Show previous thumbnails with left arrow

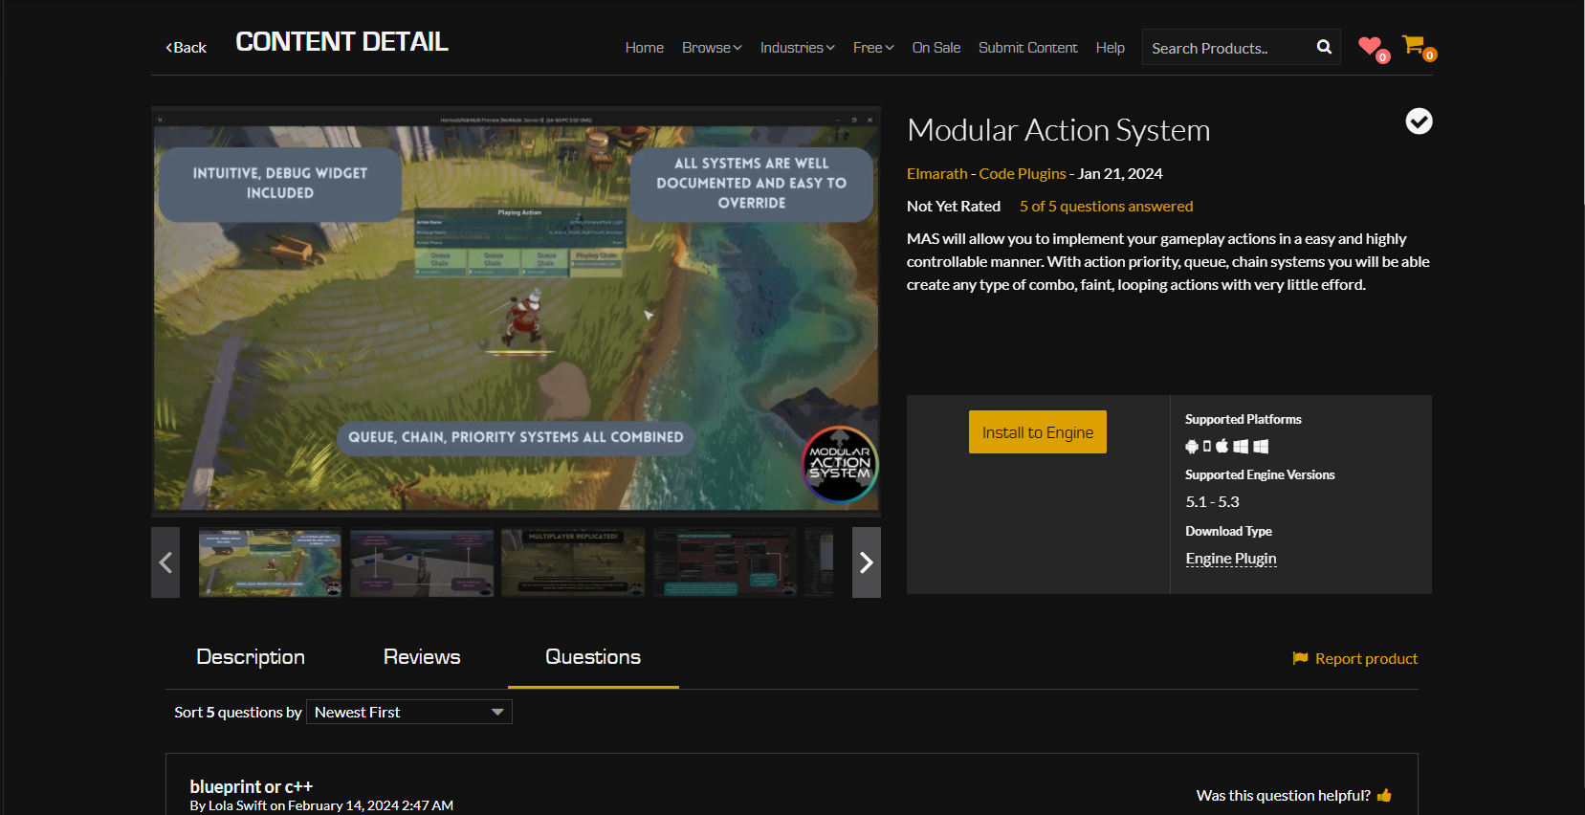tap(165, 562)
